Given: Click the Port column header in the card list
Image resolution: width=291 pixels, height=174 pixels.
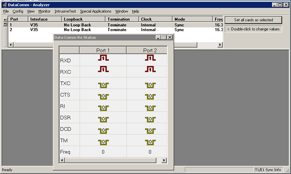Looking at the screenshot, I should tap(18, 19).
